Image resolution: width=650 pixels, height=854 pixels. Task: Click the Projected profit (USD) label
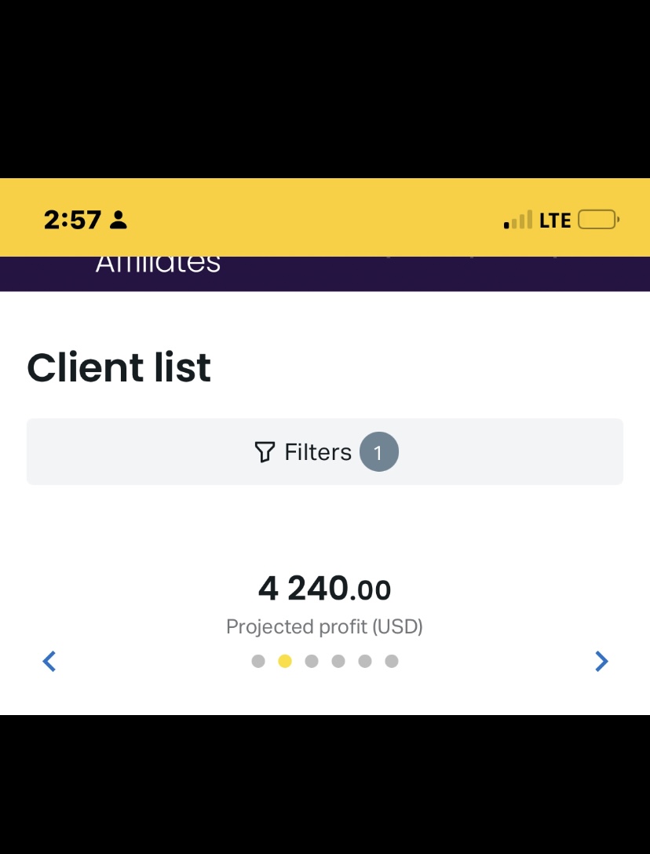click(x=324, y=626)
